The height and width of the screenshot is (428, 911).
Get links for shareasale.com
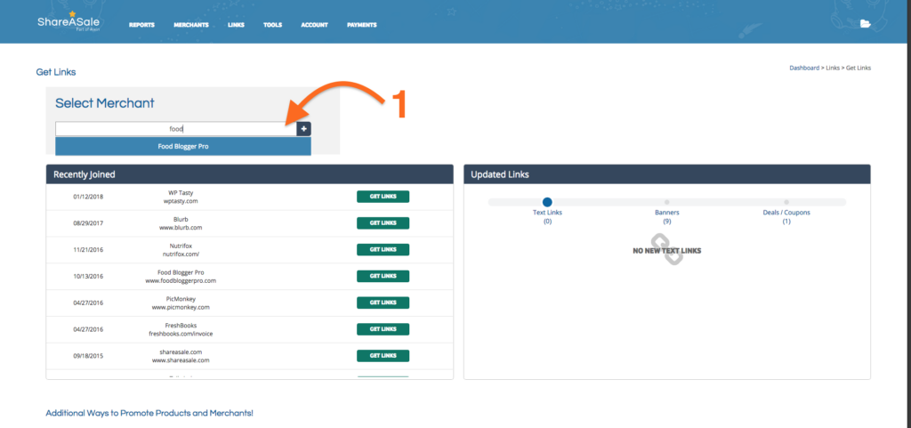383,355
